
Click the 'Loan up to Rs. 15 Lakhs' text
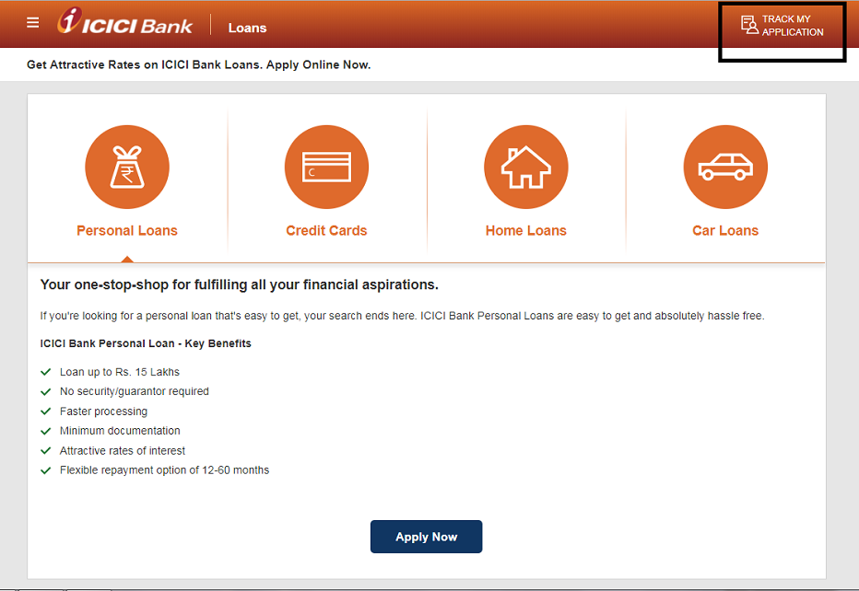(x=120, y=372)
